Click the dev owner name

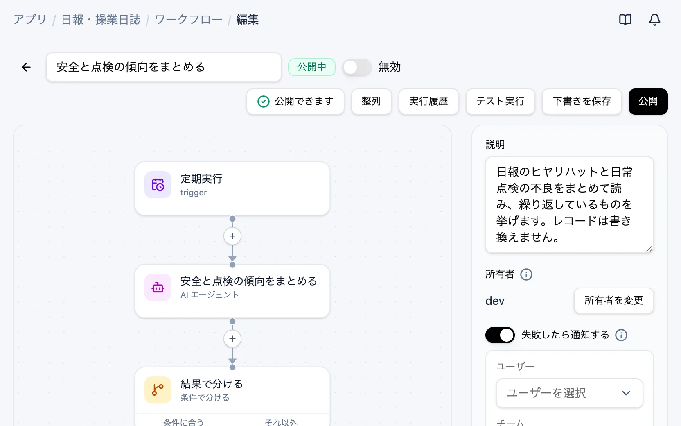[495, 301]
